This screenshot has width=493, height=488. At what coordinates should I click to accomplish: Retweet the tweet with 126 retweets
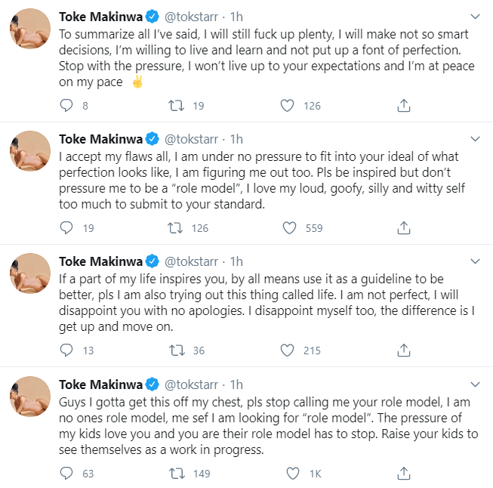coord(177,227)
